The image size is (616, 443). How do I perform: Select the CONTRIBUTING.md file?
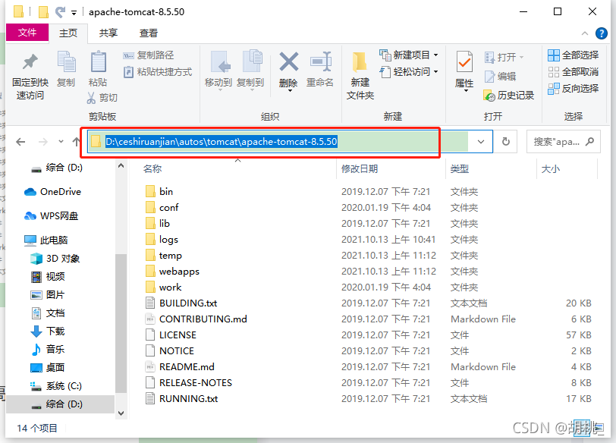coord(196,319)
